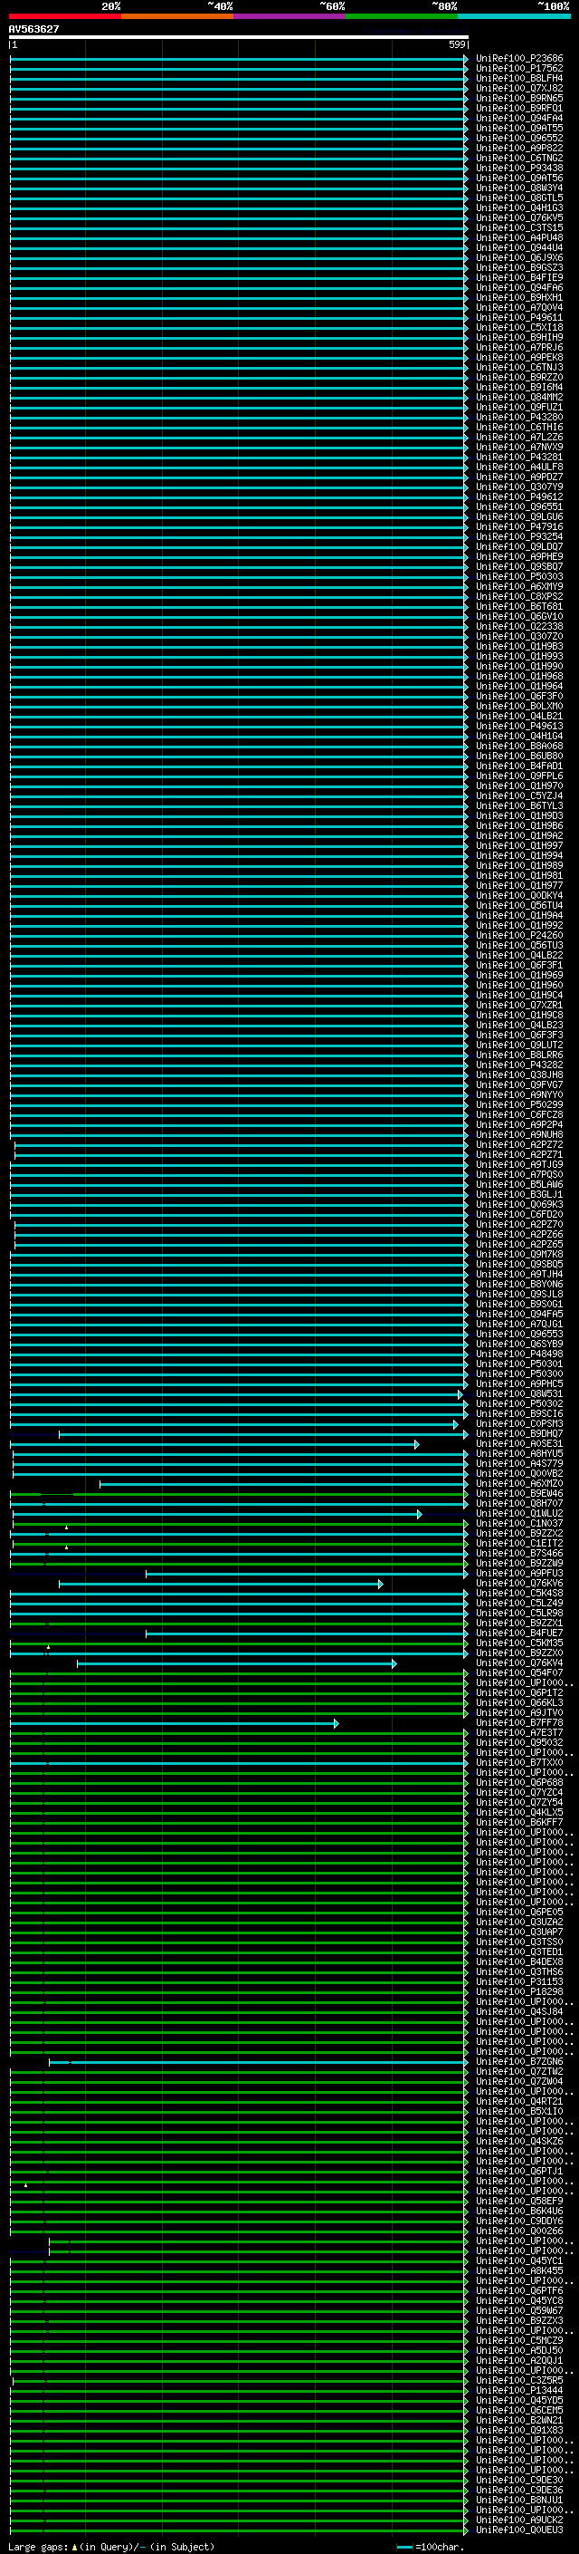This screenshot has height=2554, width=579.
Task: Click the orange ~40% identity legend bar
Action: 177,16
